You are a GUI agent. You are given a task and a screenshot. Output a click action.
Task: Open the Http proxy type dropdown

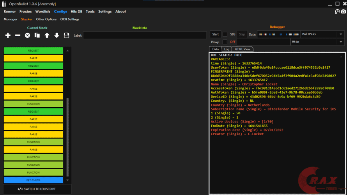point(340,42)
